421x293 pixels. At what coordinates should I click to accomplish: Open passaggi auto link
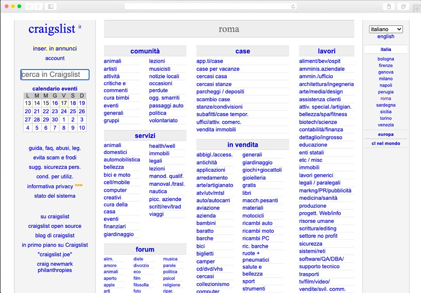pos(166,106)
